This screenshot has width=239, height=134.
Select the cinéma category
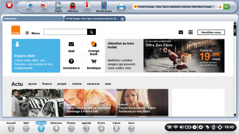[x=77, y=84]
